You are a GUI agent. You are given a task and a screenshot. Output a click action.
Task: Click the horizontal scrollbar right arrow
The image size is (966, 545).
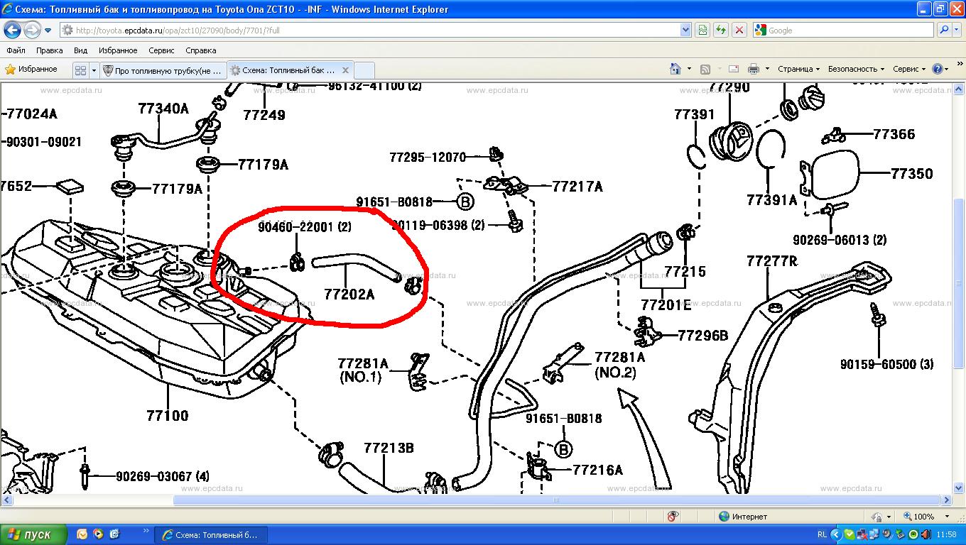click(x=947, y=500)
